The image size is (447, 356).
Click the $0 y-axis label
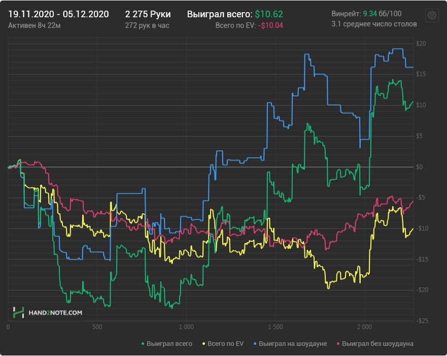pyautogui.click(x=420, y=167)
